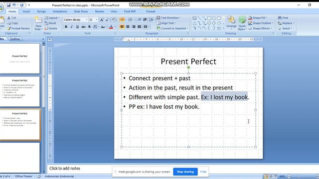Screen dimensions: 319x179
Task: Toggle numbered list
Action: click(x=130, y=20)
